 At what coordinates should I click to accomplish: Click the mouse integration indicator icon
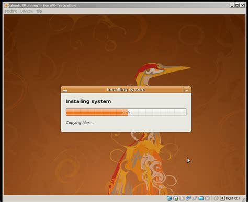coord(216,198)
